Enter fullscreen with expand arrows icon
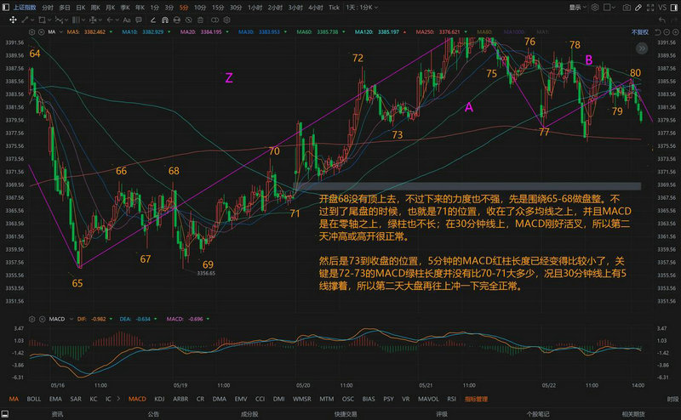 pyautogui.click(x=650, y=8)
